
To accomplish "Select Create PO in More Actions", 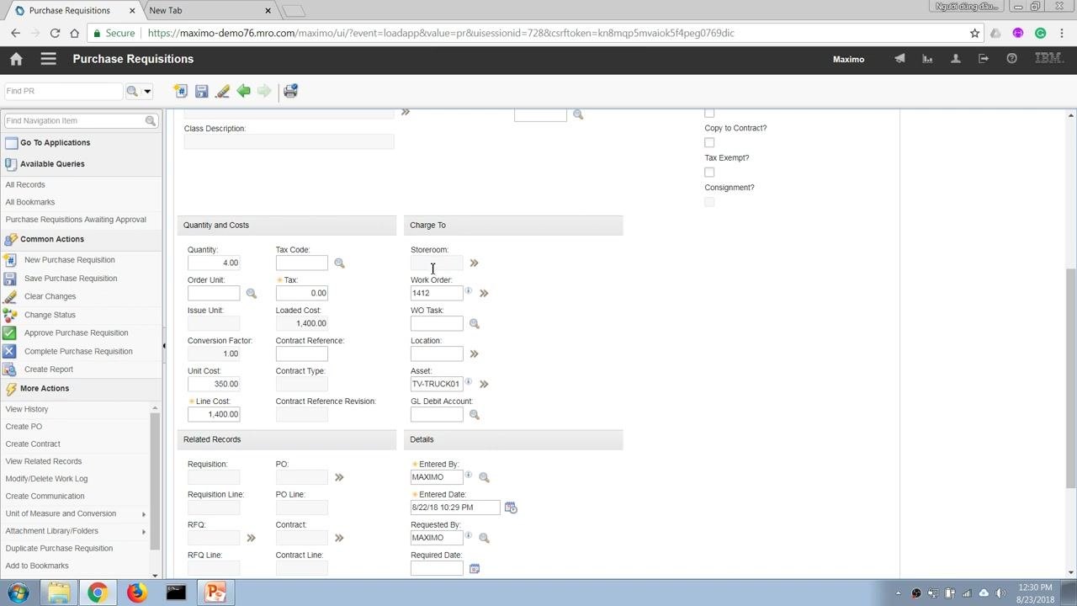I will pyautogui.click(x=24, y=427).
